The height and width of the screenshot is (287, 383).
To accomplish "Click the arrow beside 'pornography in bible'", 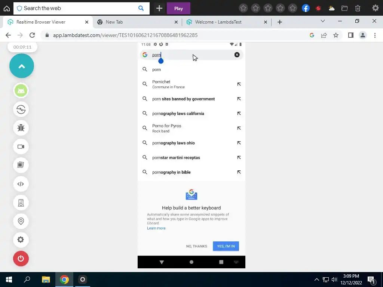I will click(x=239, y=172).
